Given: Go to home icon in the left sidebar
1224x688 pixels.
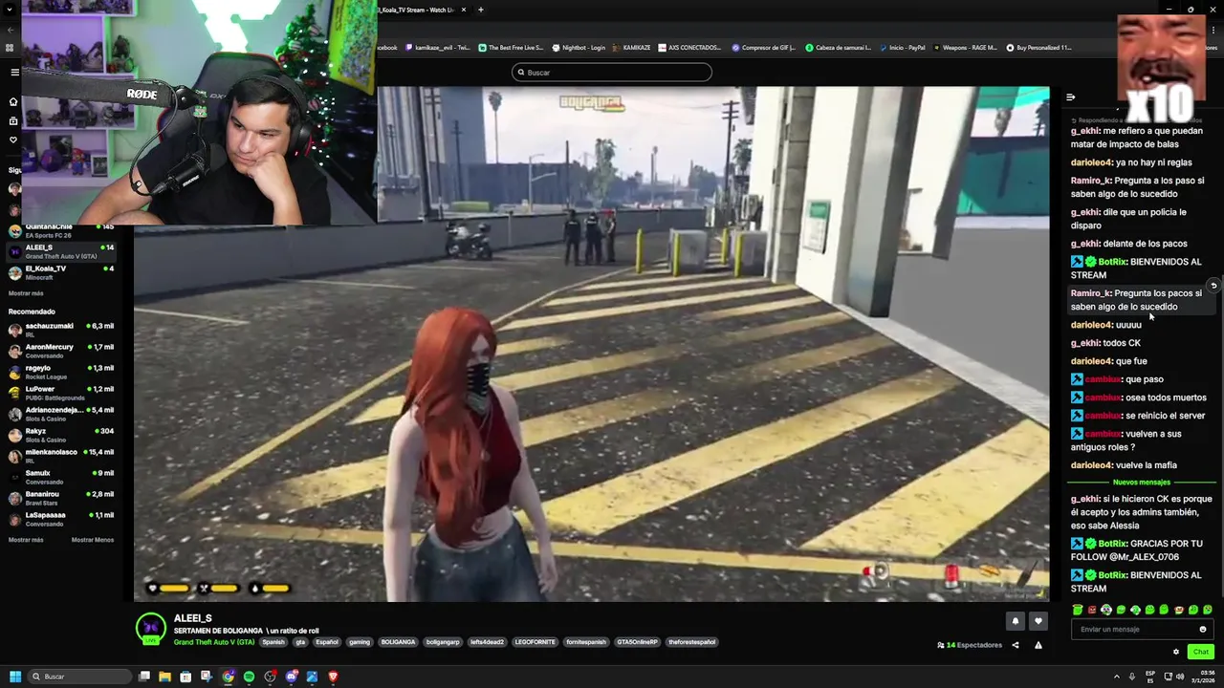Looking at the screenshot, I should tap(13, 101).
